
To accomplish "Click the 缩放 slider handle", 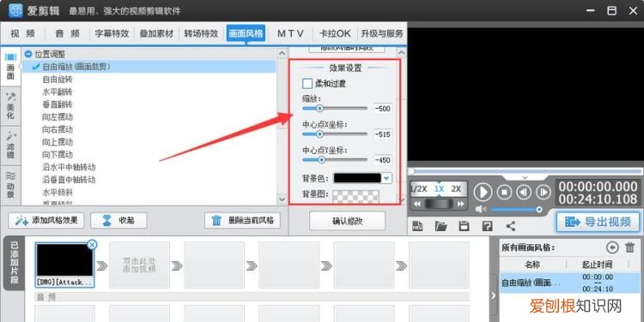I will click(x=319, y=109).
